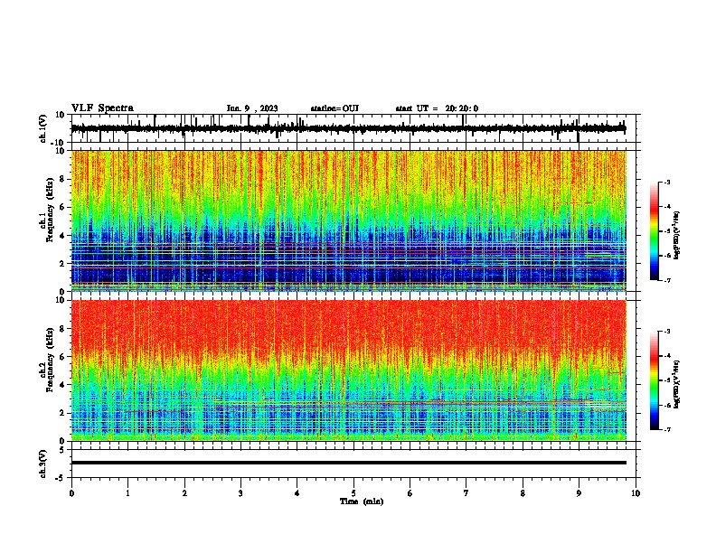Click the ch.1 voltage waveform trace

pyautogui.click(x=348, y=128)
